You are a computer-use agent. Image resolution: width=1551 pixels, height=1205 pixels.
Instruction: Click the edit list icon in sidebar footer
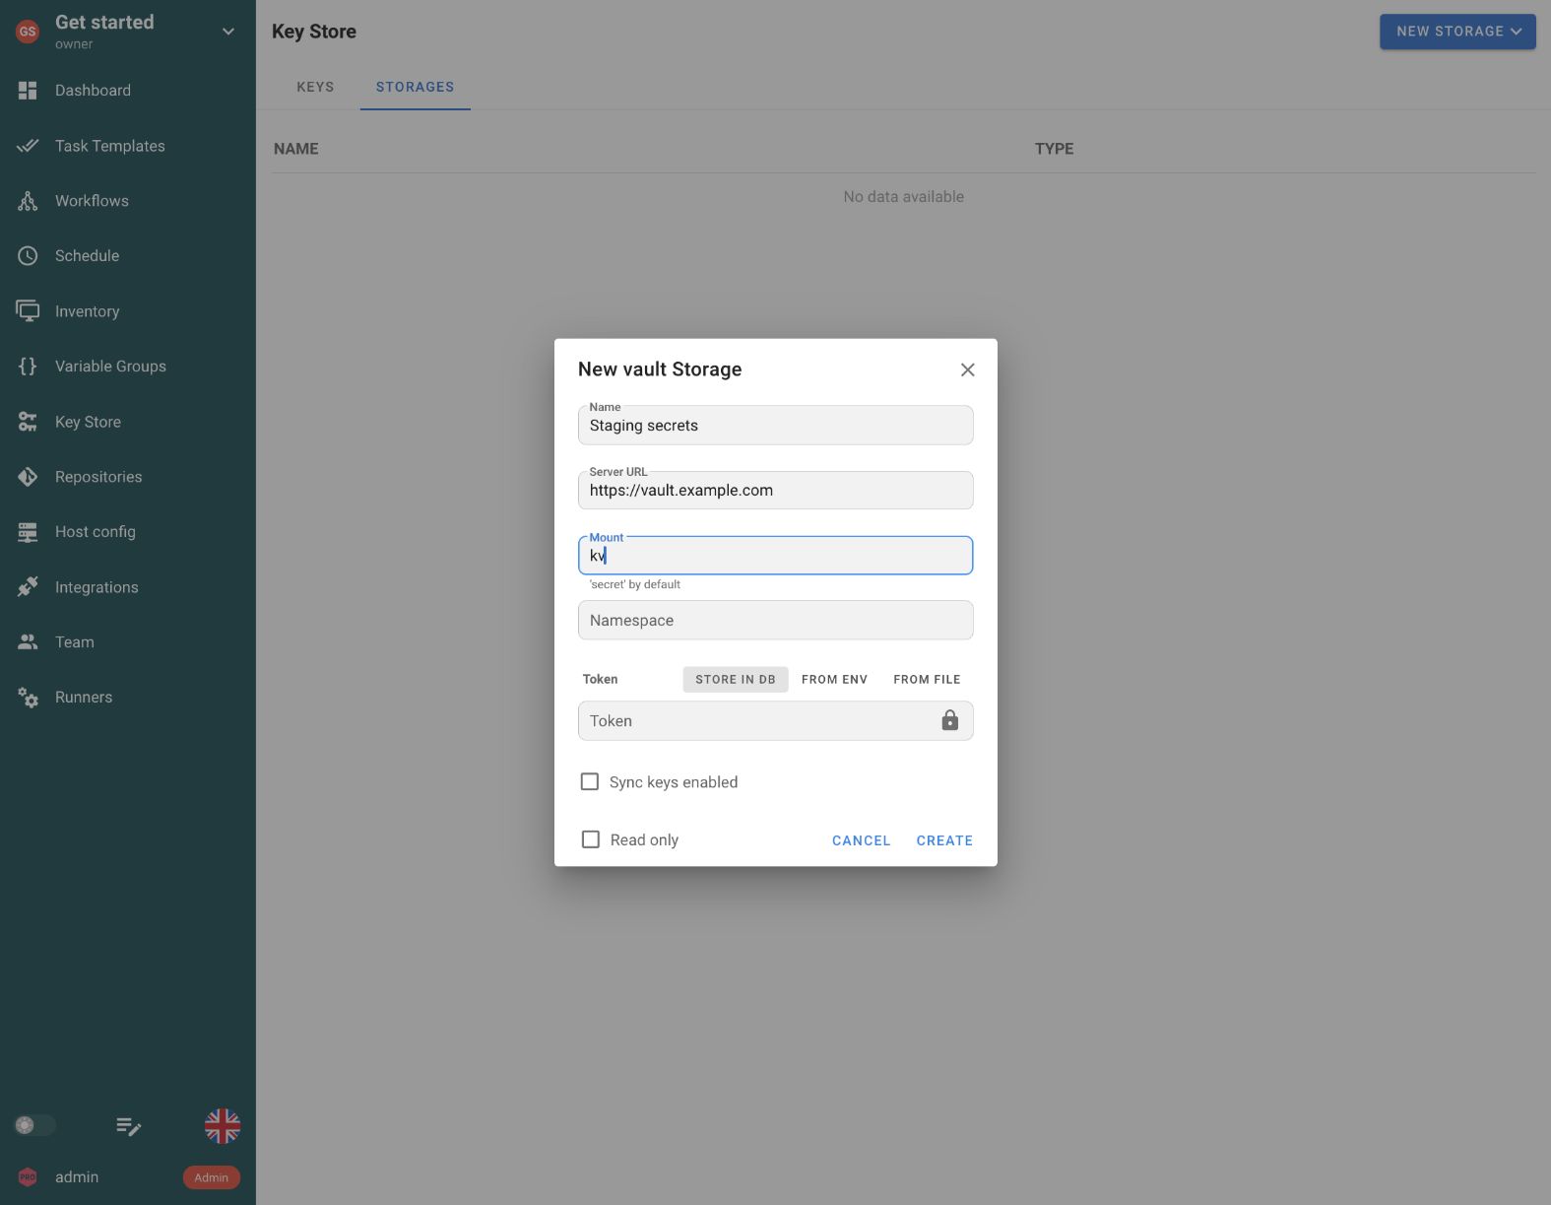click(x=129, y=1126)
